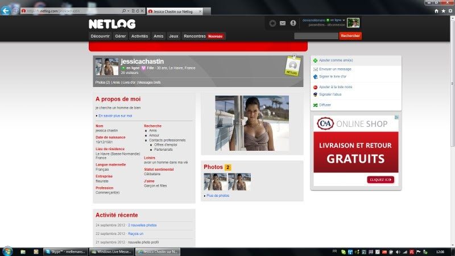Open the large profile photo
The width and height of the screenshot is (455, 256).
click(x=252, y=123)
